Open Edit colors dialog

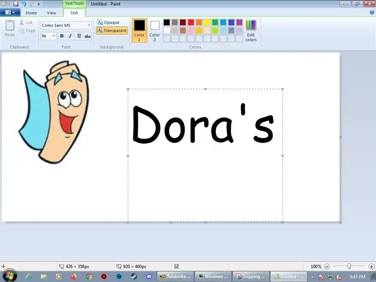click(251, 31)
